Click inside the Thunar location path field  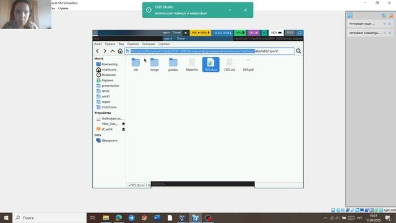[x=210, y=51]
